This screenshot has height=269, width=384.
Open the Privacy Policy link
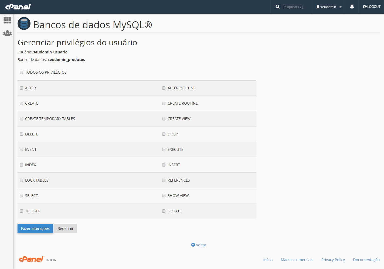coord(333,260)
